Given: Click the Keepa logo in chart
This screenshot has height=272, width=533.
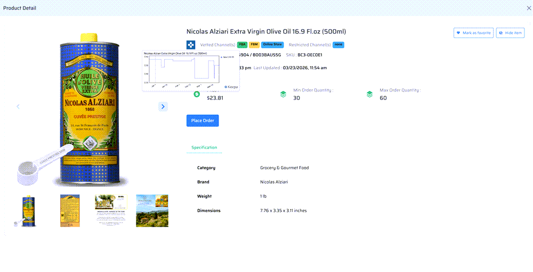Looking at the screenshot, I should pyautogui.click(x=231, y=87).
